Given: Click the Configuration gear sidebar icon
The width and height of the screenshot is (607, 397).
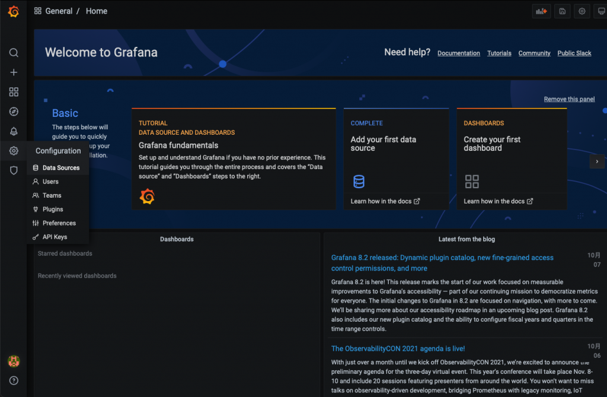Looking at the screenshot, I should [x=14, y=151].
